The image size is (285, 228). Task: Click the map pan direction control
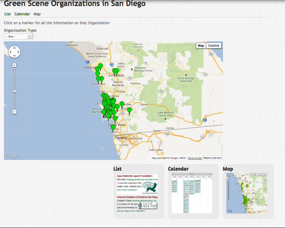14,52
